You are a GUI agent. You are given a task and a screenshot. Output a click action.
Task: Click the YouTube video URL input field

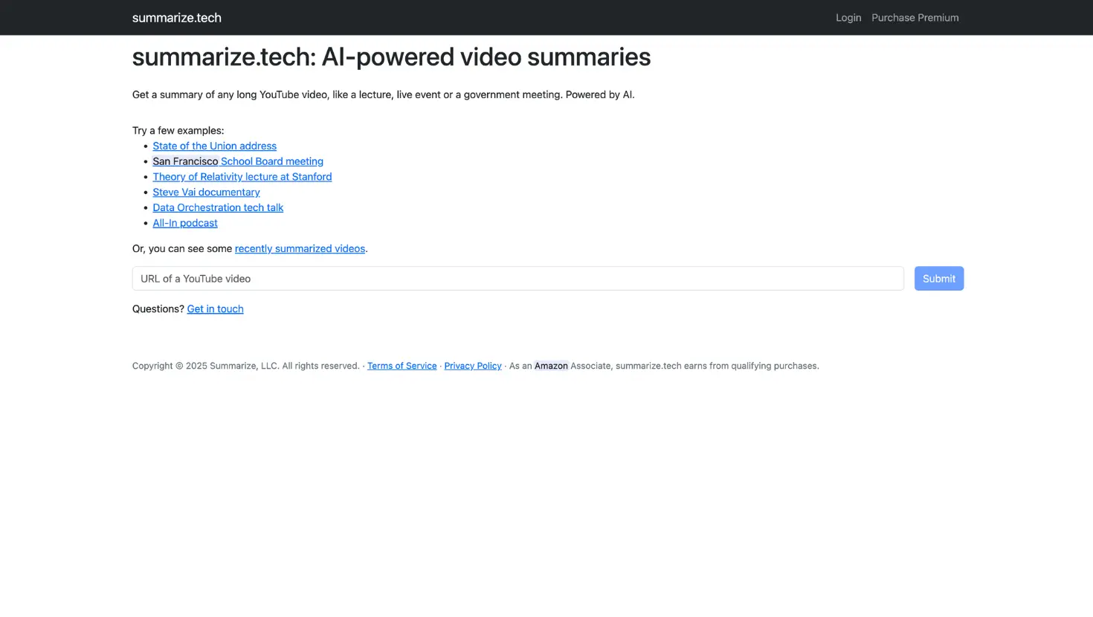point(518,278)
